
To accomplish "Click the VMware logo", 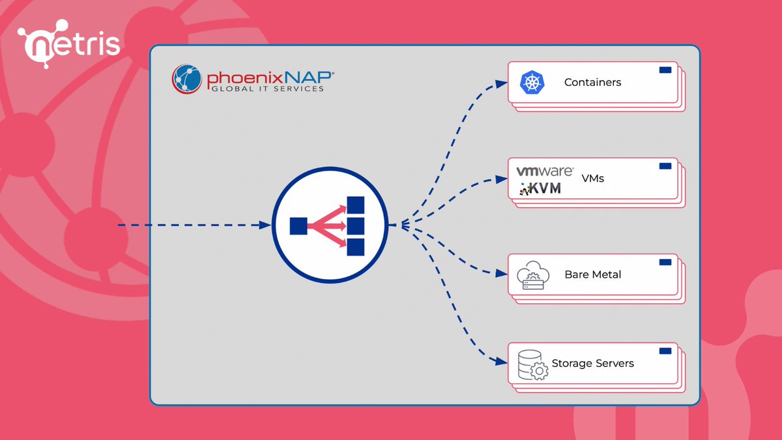I will click(x=545, y=171).
